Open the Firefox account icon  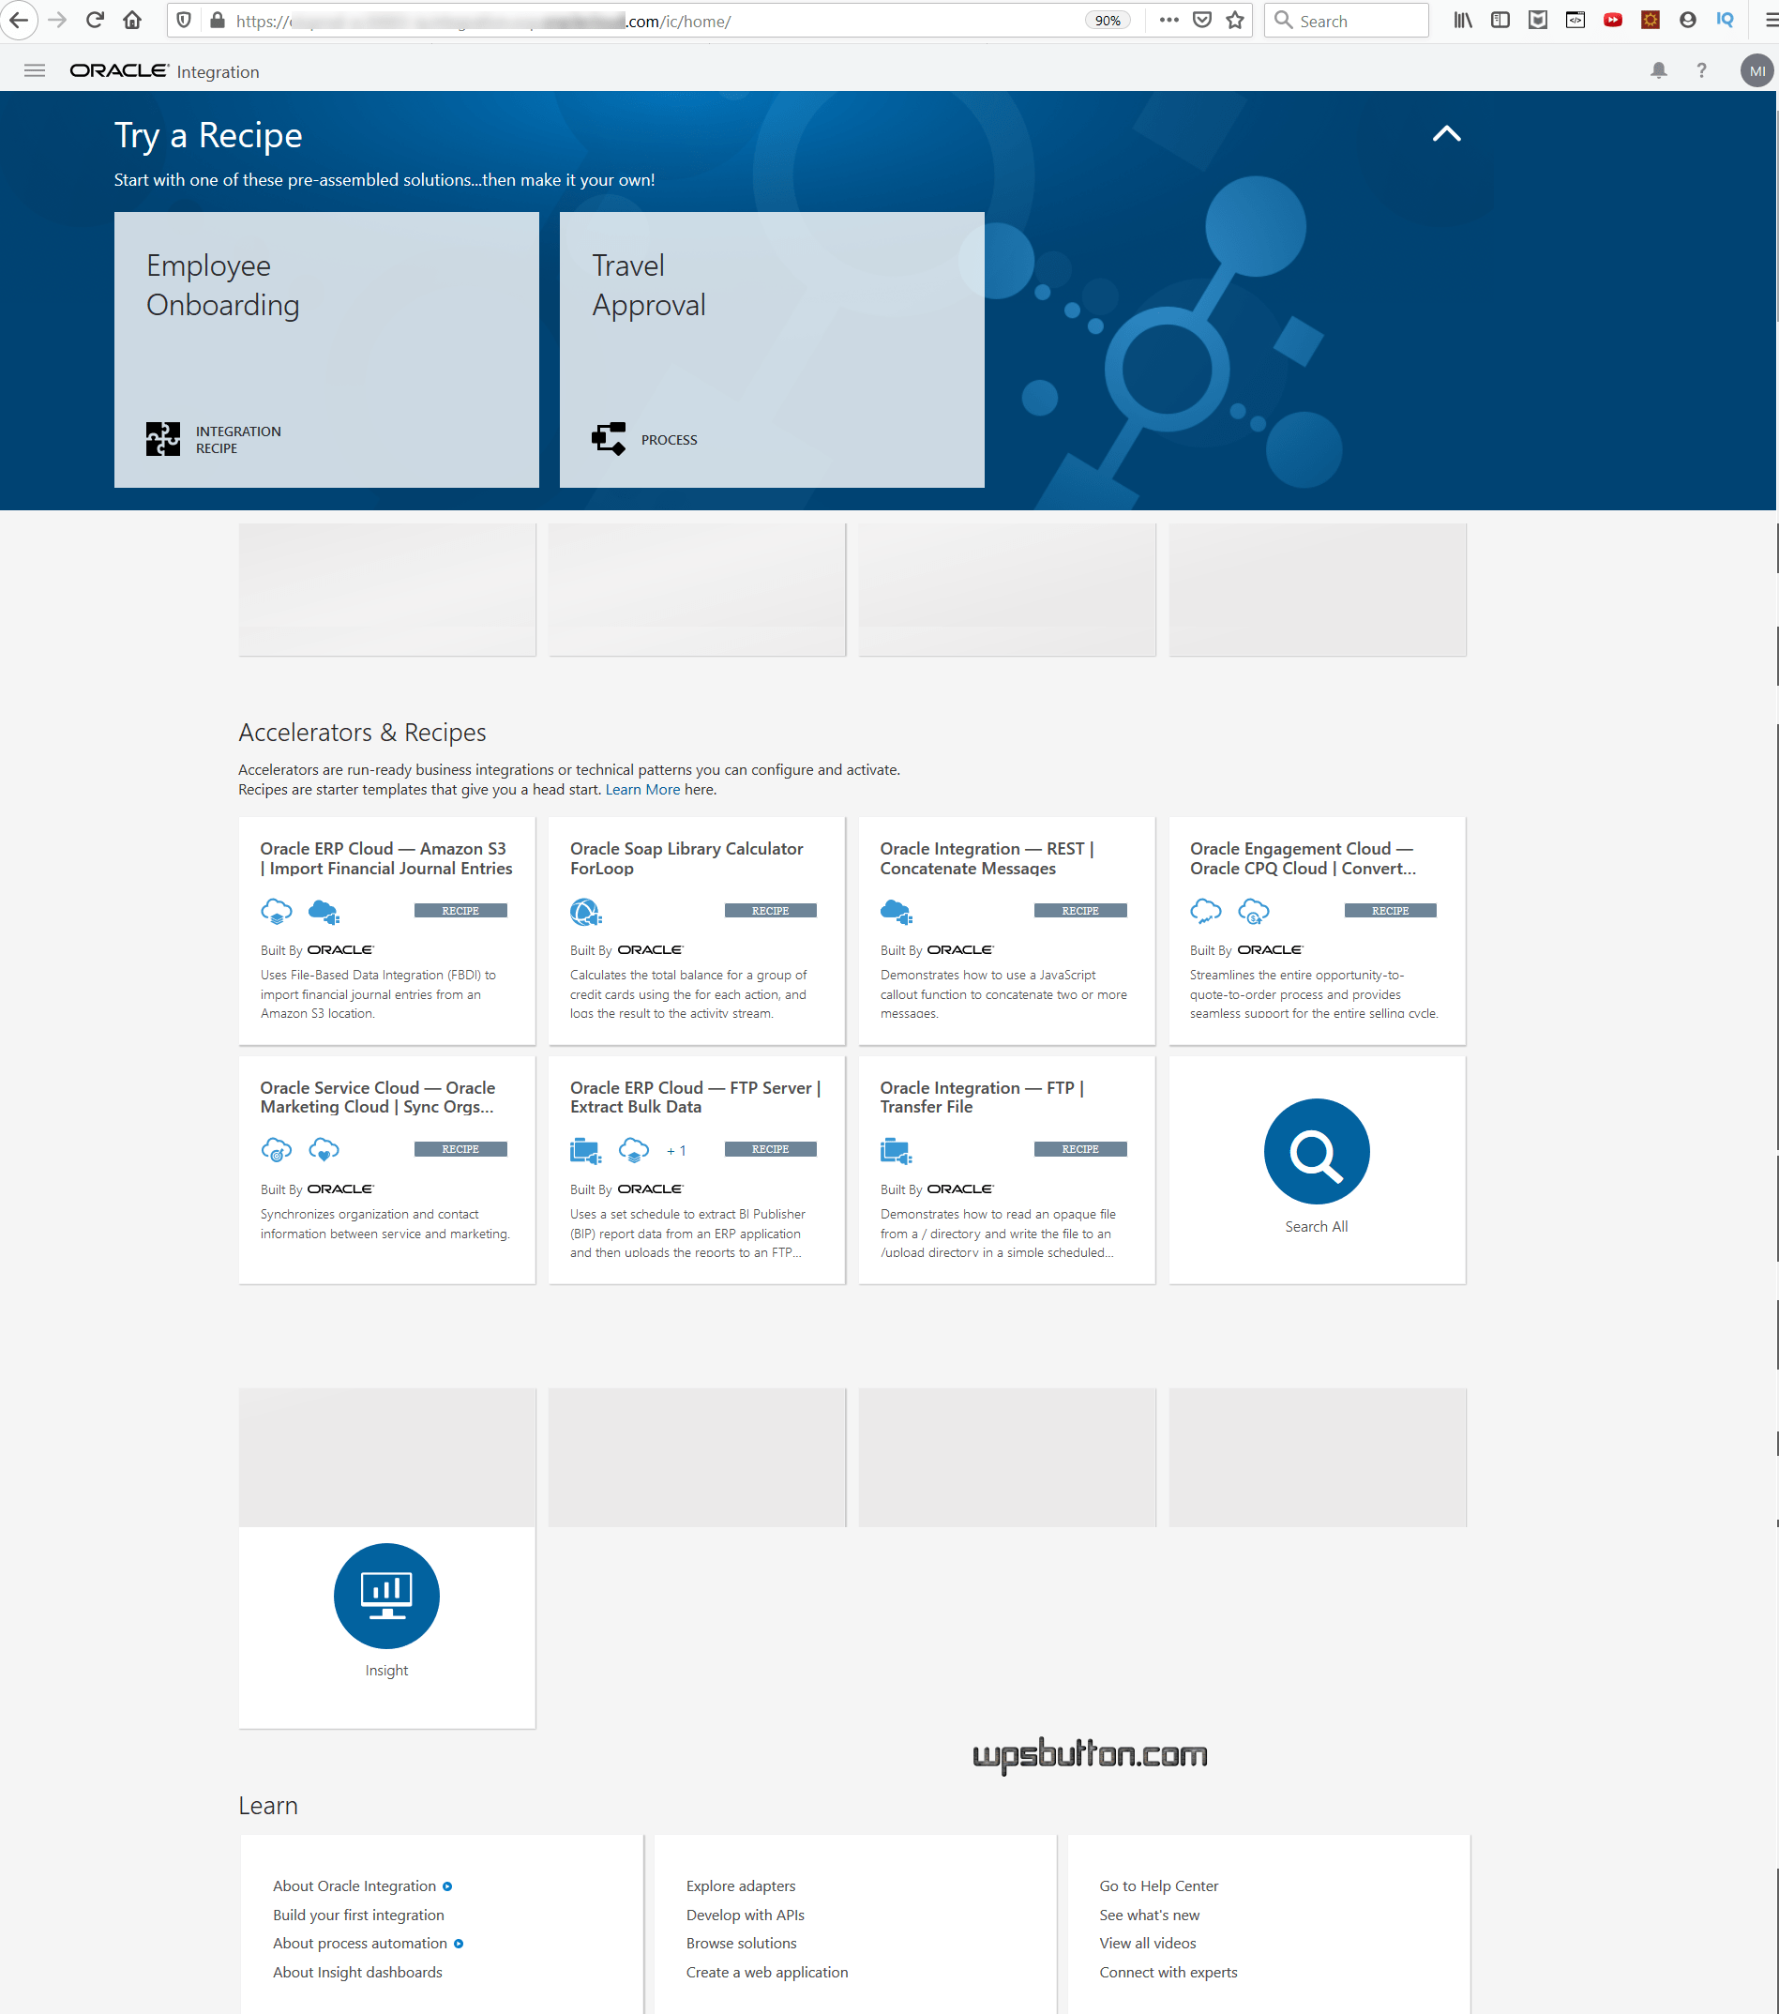[x=1687, y=21]
